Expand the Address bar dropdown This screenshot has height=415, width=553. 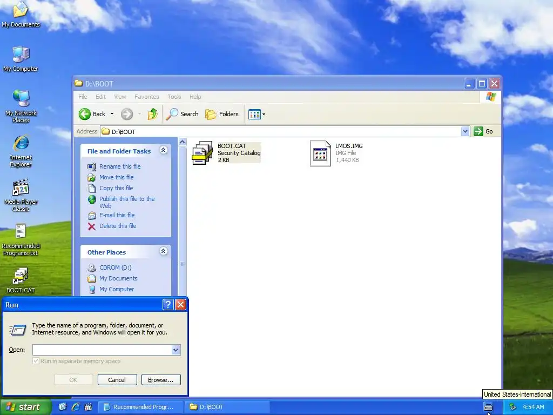[x=465, y=131]
